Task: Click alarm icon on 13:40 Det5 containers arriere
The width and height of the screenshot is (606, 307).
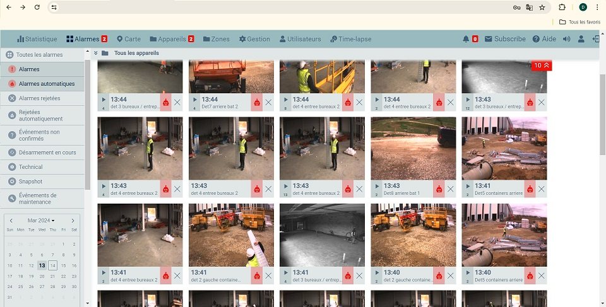Action: [x=530, y=275]
